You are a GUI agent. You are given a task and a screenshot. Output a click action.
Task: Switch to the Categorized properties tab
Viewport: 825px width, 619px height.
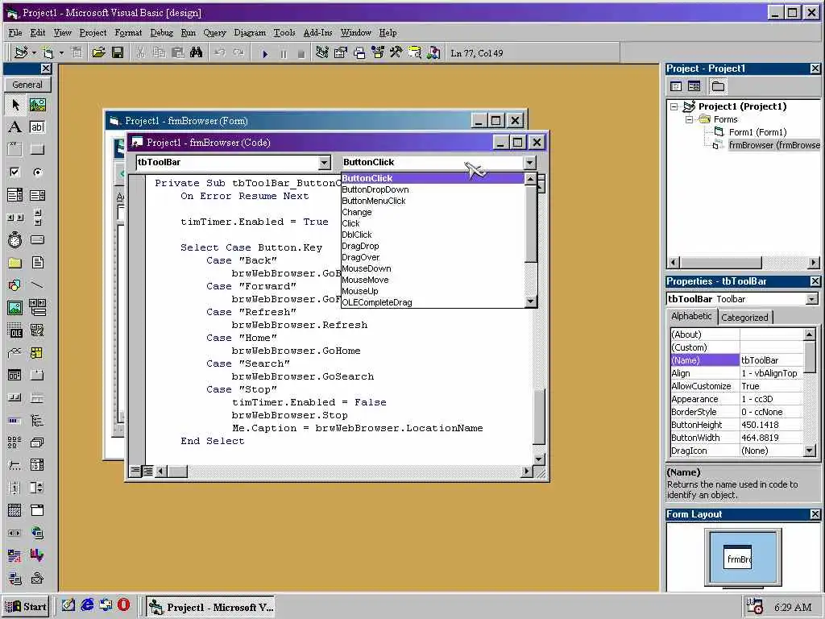[744, 318]
